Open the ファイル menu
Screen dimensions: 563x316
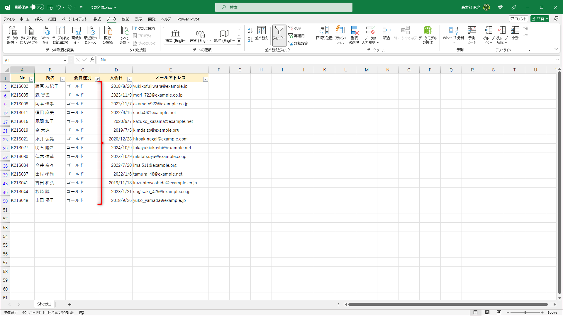[9, 19]
